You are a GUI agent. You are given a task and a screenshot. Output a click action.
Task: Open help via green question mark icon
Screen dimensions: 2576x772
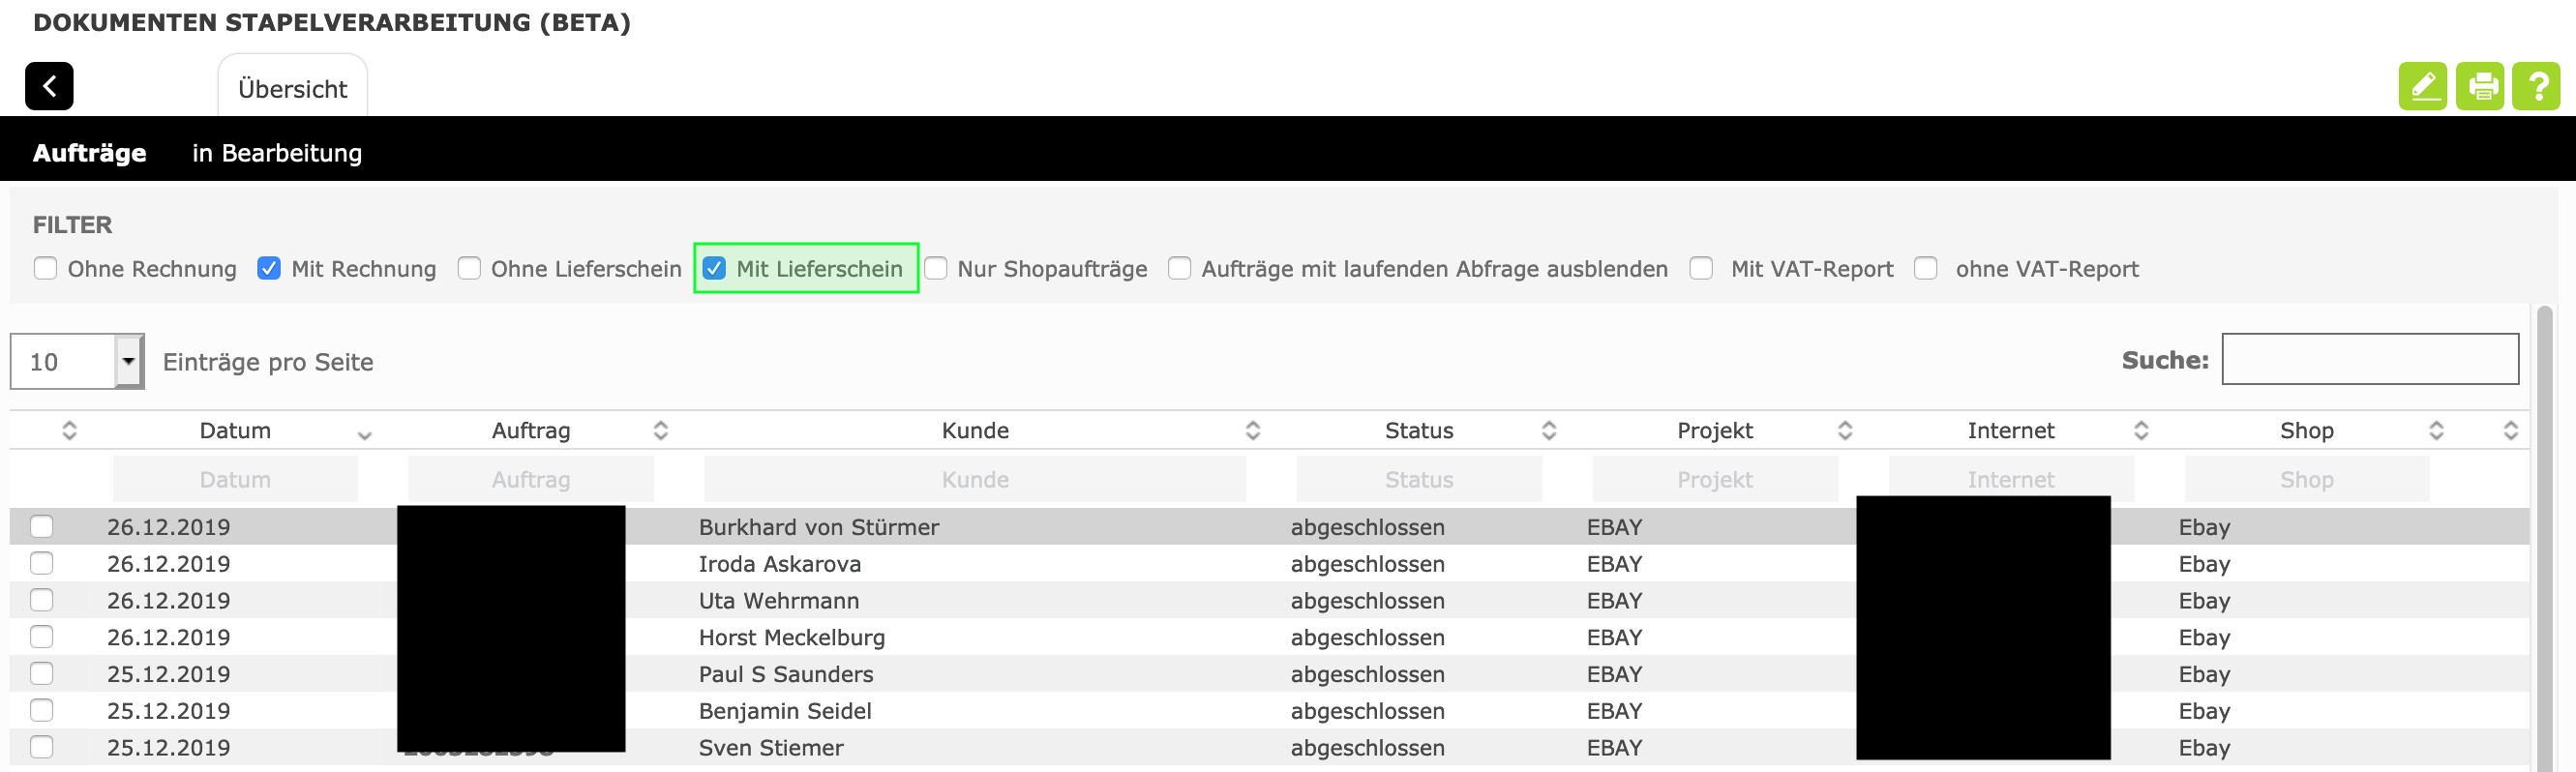2537,86
